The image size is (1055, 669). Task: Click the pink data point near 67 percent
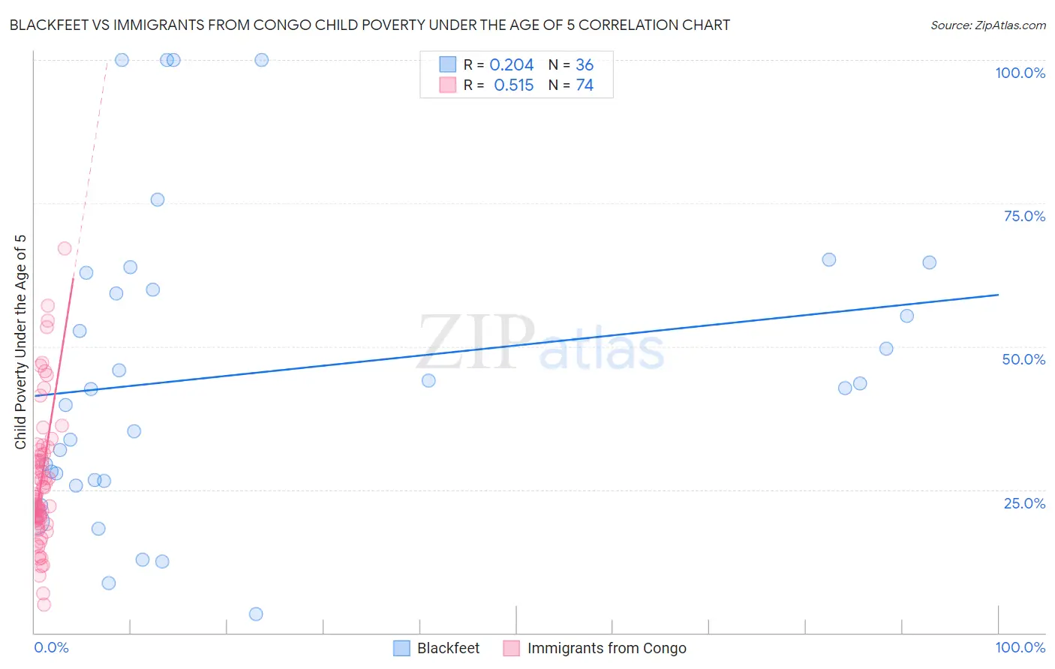click(65, 248)
